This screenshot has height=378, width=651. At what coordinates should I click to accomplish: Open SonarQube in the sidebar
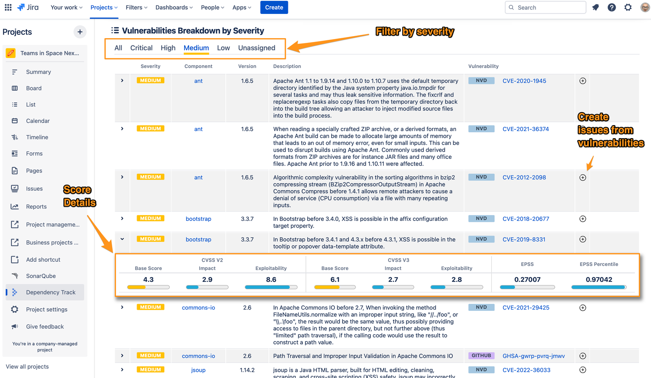(45, 276)
